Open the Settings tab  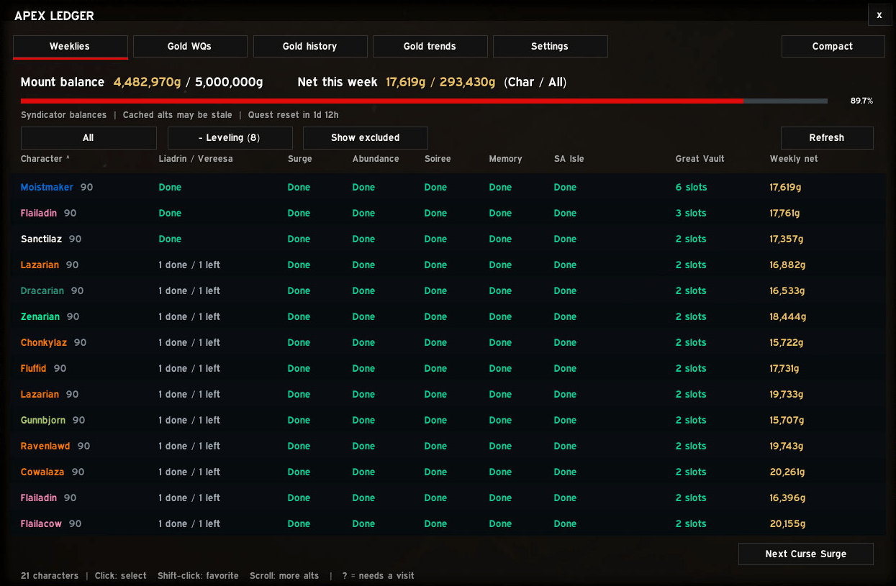point(550,46)
